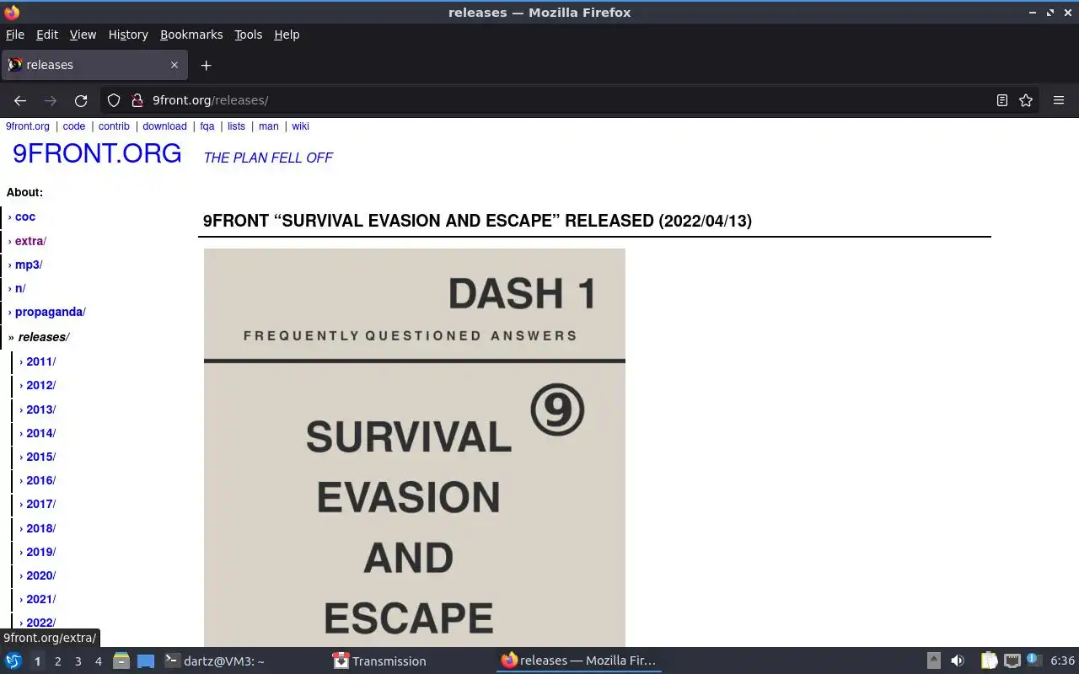
Task: Open the download nav link
Action: [x=164, y=126]
